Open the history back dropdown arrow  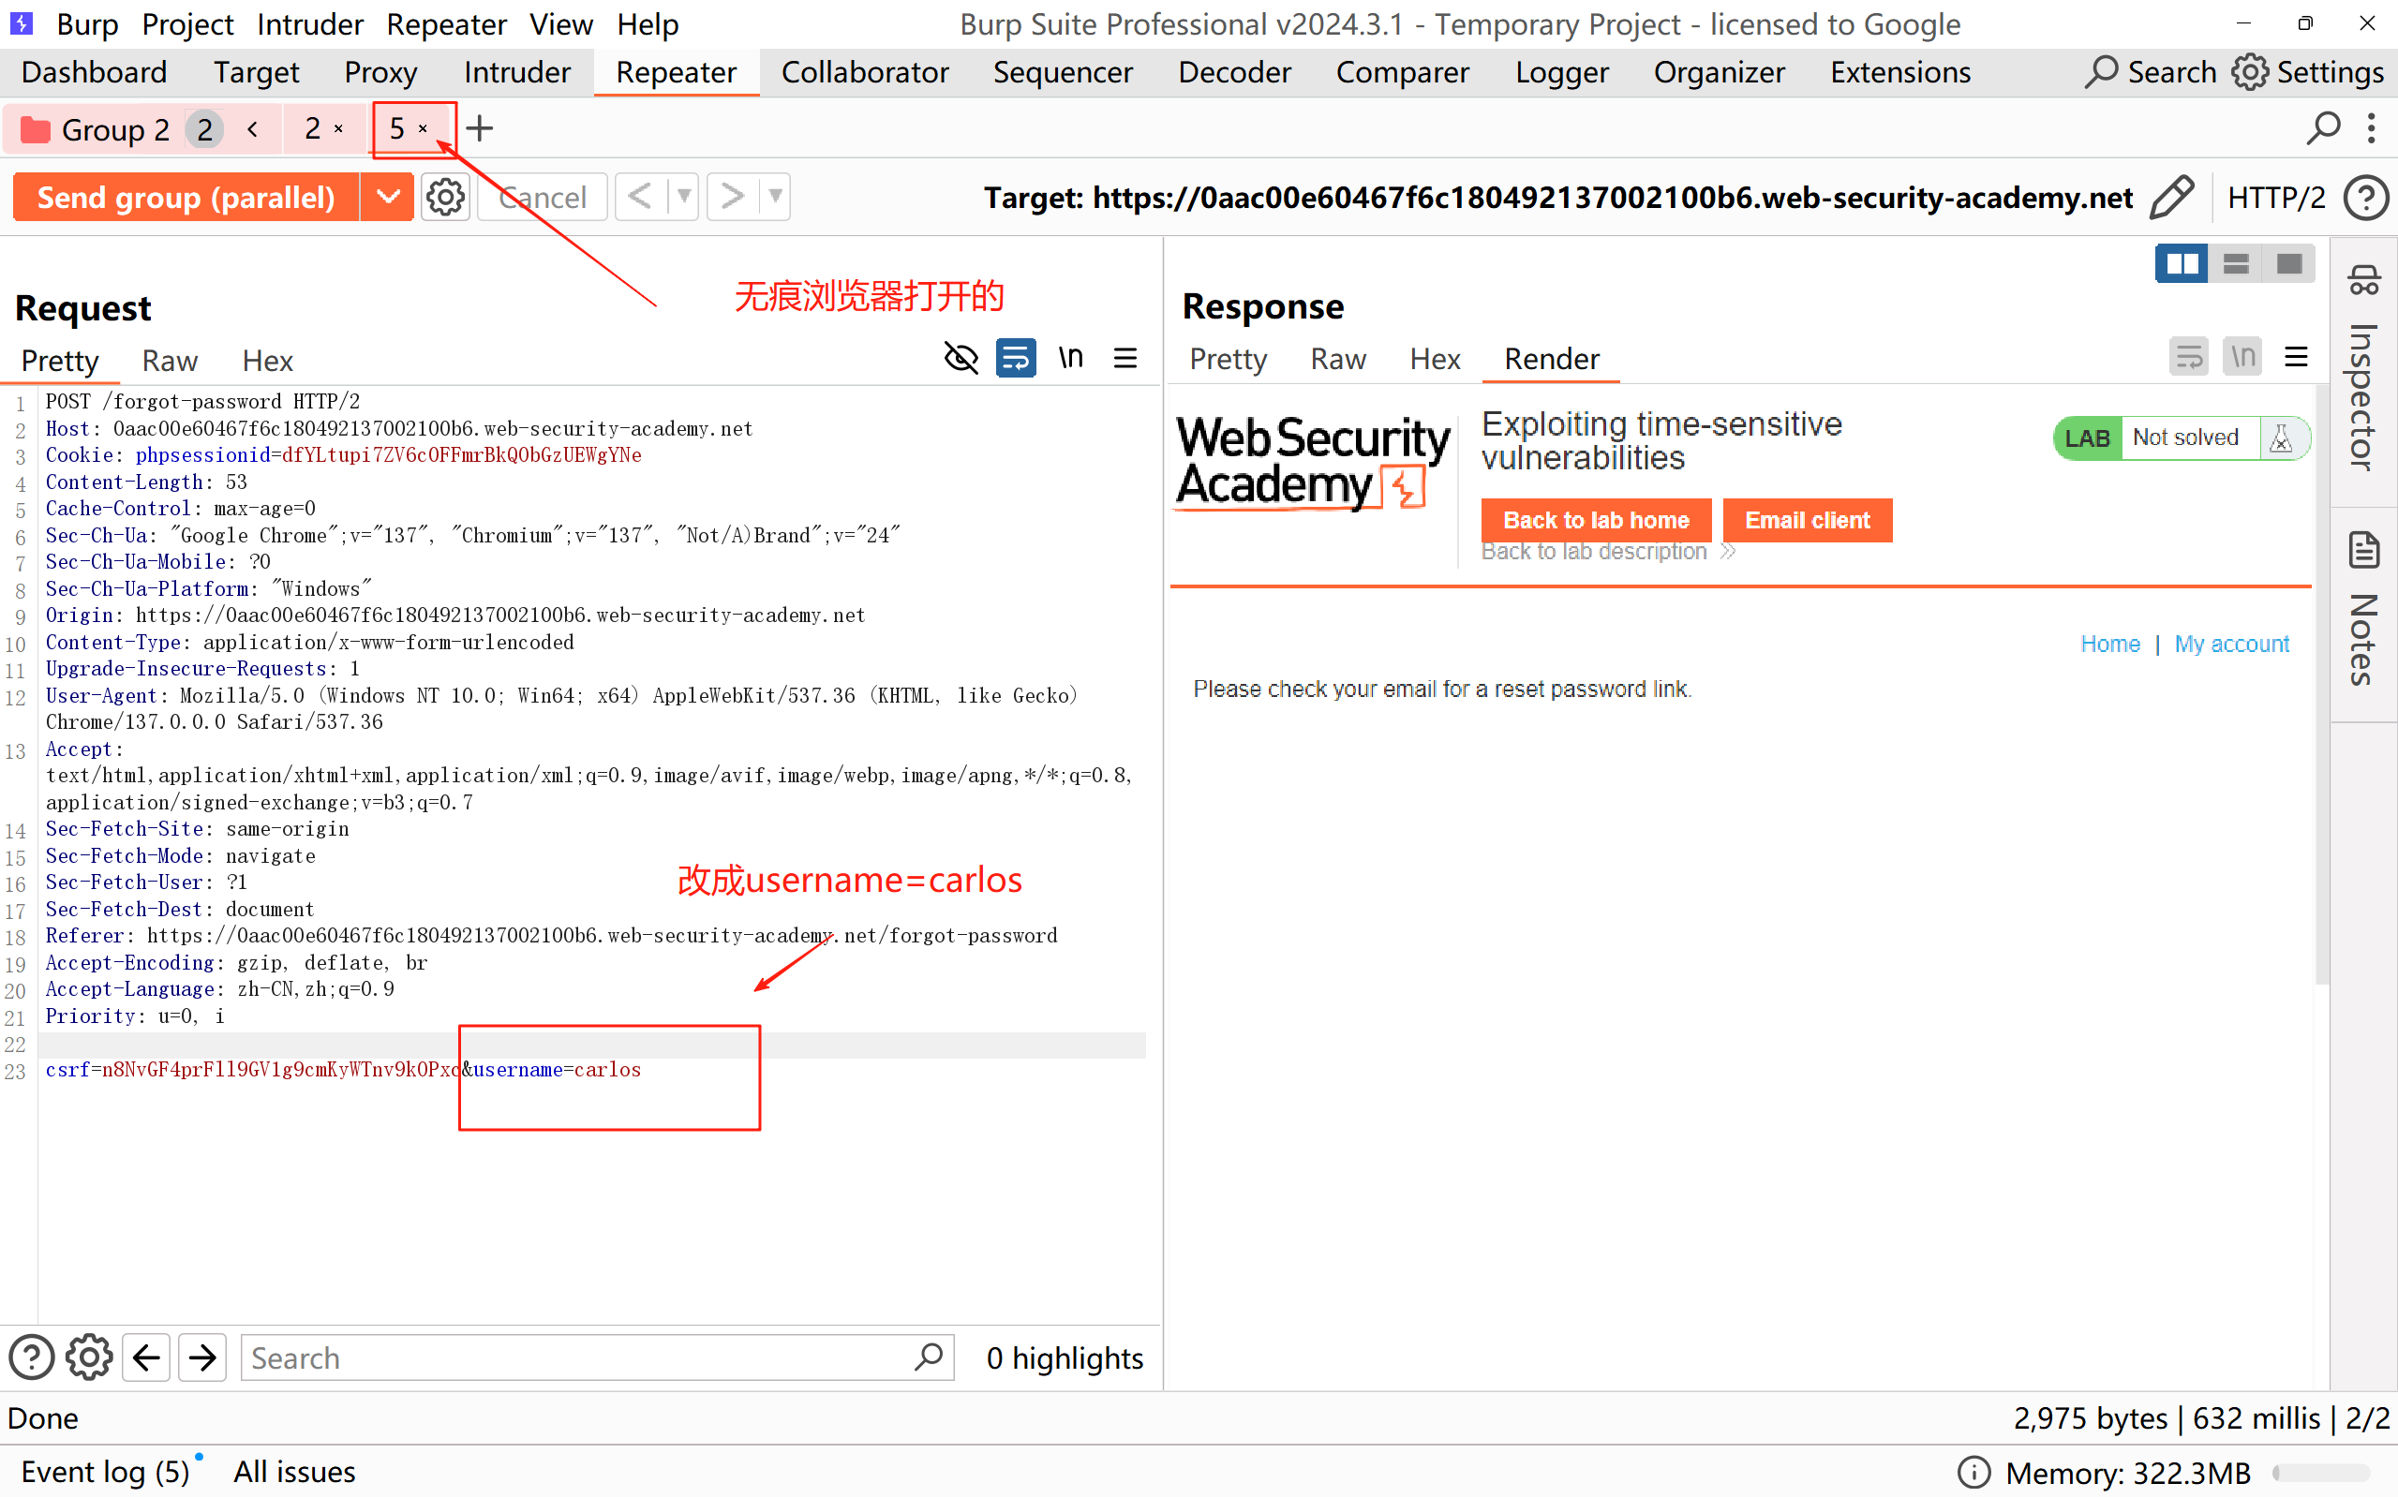(x=684, y=196)
